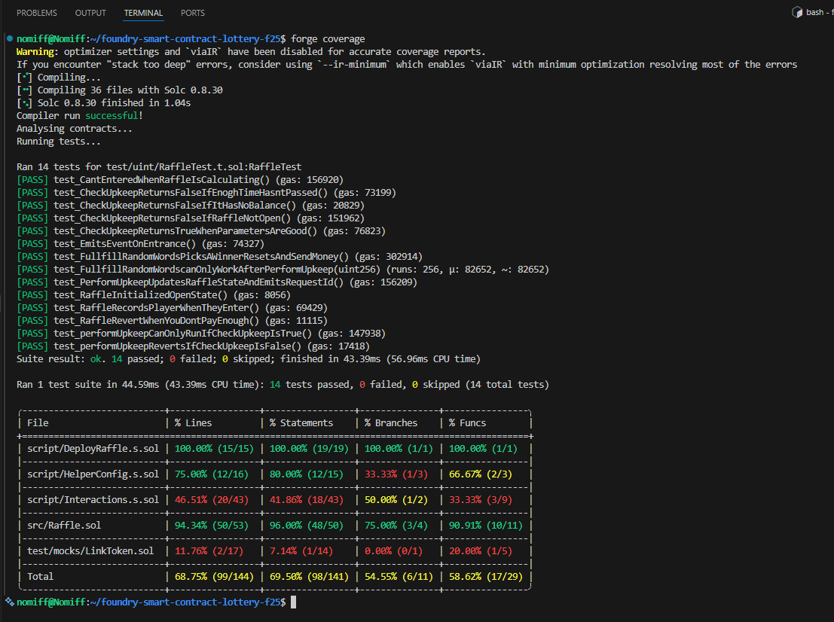Screen dimensions: 834x622
Task: Click LinkToken lines value '11.76% (2/17)'
Action: click(209, 550)
